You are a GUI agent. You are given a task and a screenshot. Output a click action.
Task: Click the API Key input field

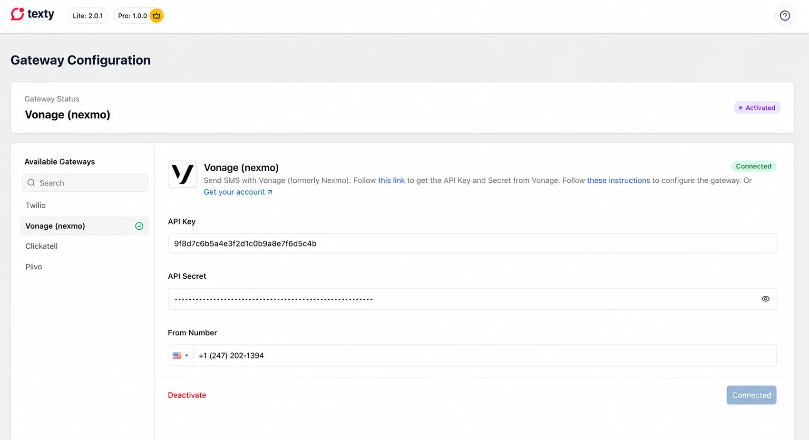pyautogui.click(x=472, y=243)
